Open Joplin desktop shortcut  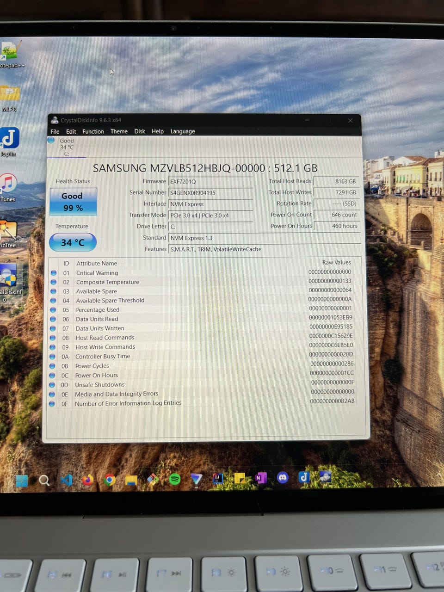click(9, 142)
